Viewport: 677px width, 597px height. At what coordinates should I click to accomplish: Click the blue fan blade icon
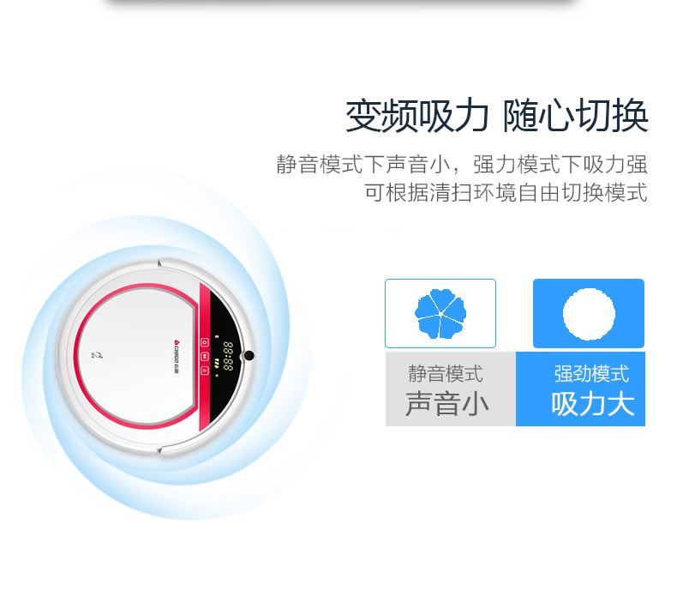[x=440, y=313]
